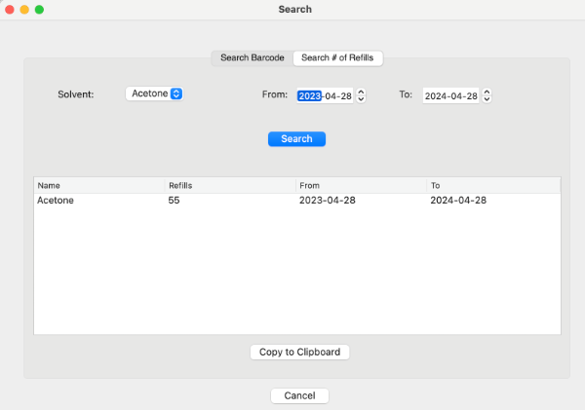The height and width of the screenshot is (410, 585).
Task: Minimize the window using yellow button
Action: [x=24, y=9]
